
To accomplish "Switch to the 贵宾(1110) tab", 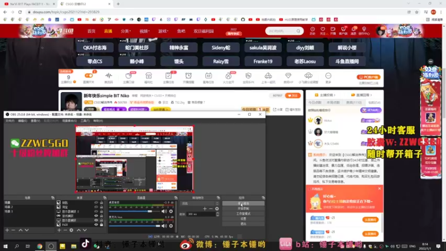I will pyautogui.click(x=354, y=103).
